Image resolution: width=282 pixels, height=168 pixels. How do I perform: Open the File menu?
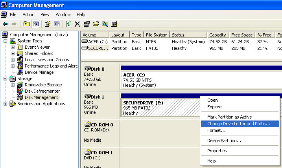coord(13,15)
